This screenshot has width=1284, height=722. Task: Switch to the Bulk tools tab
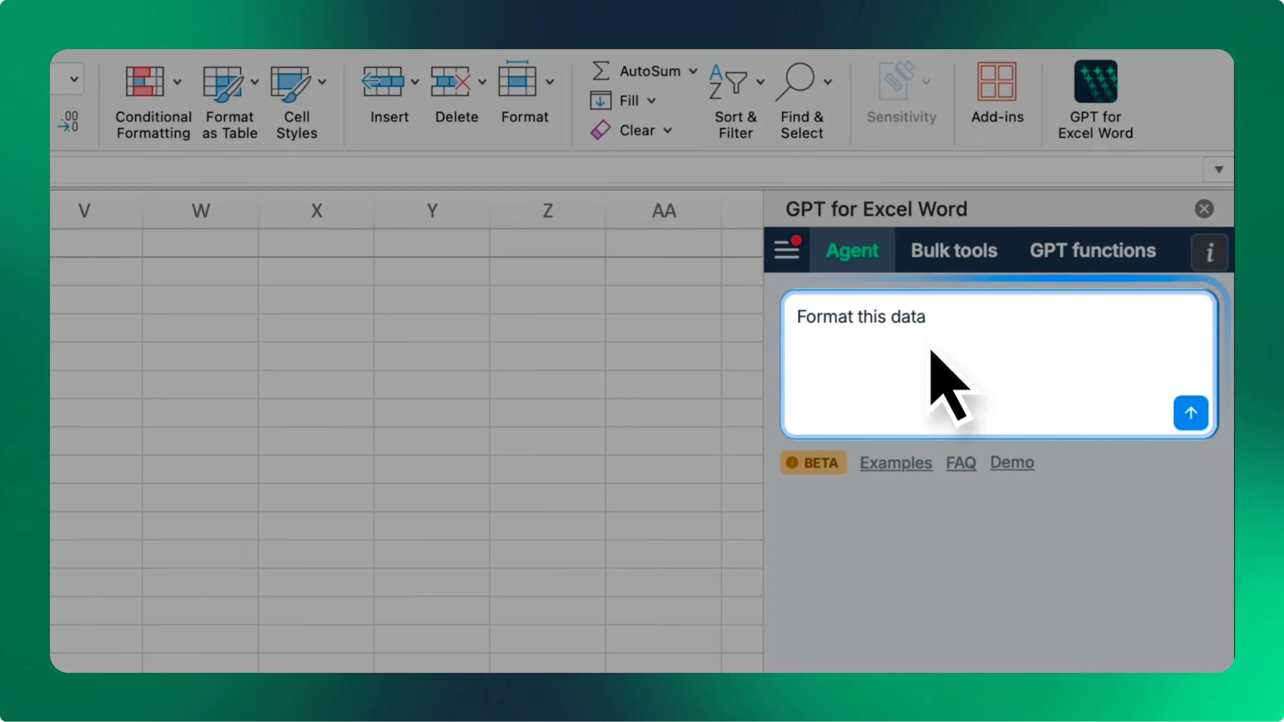(953, 250)
